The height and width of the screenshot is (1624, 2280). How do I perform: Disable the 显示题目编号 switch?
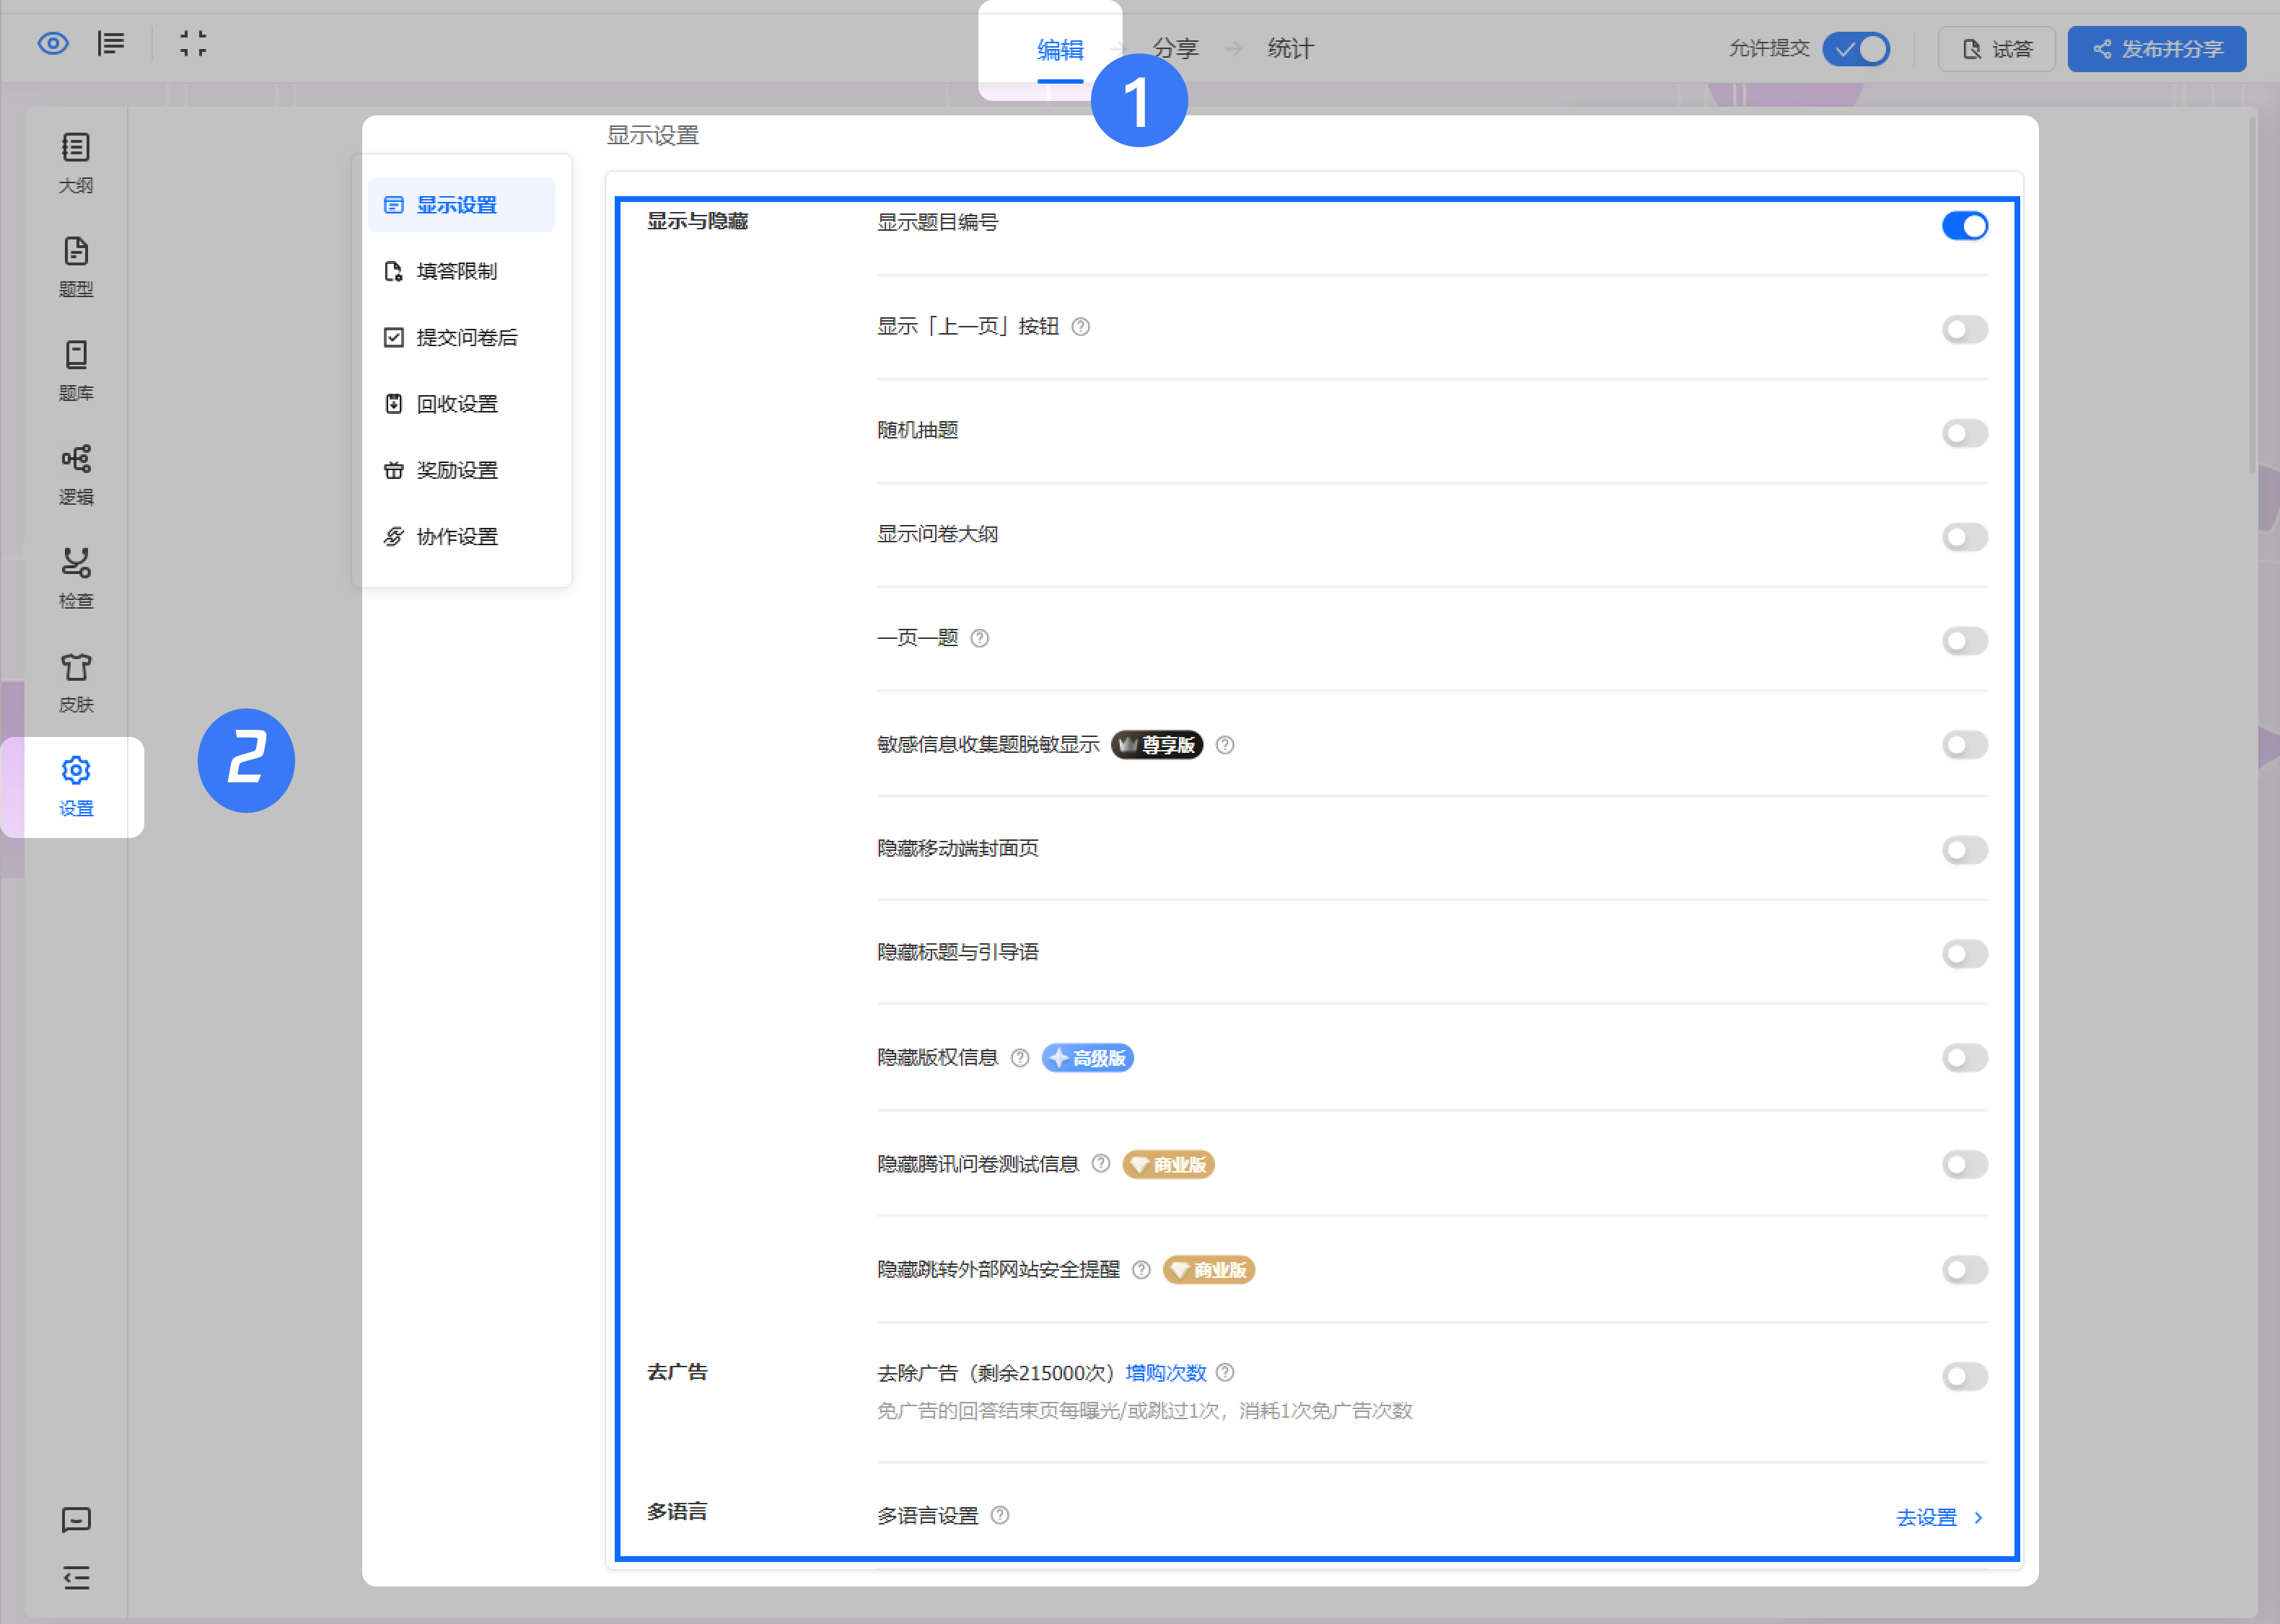pos(1965,226)
